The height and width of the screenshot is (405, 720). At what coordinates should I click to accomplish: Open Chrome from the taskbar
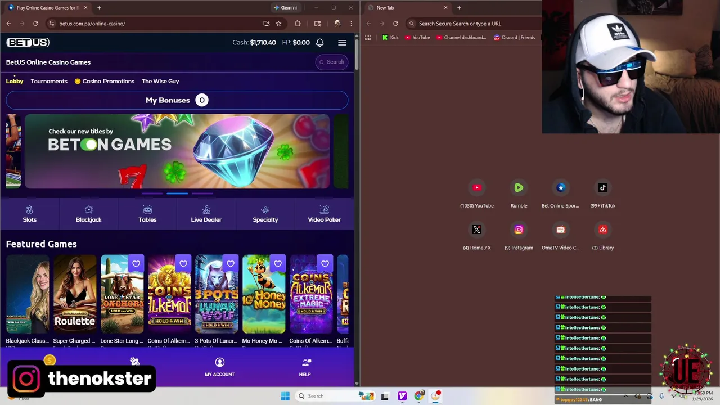pos(419,396)
